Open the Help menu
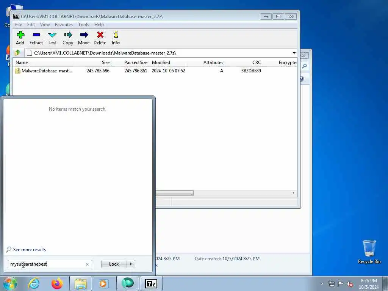The width and height of the screenshot is (388, 291). point(99,25)
